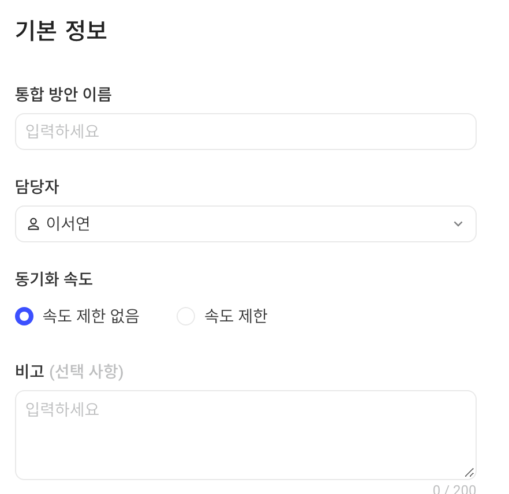The height and width of the screenshot is (494, 509).
Task: Click the 0 / 200 character counter
Action: pyautogui.click(x=454, y=489)
